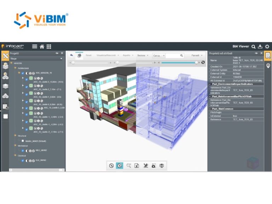The height and width of the screenshot is (204, 272).
Task: Click the Reset button in viewer toolbar
Action: (89, 55)
